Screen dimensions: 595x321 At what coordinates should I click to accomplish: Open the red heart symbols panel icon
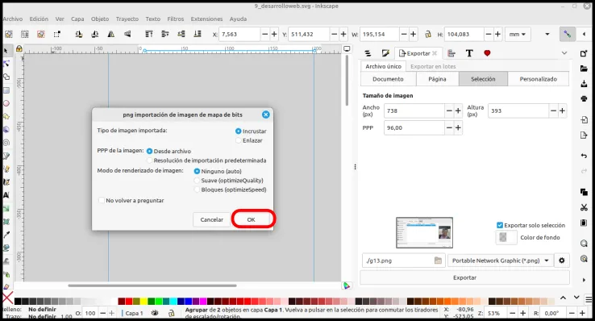pos(487,53)
